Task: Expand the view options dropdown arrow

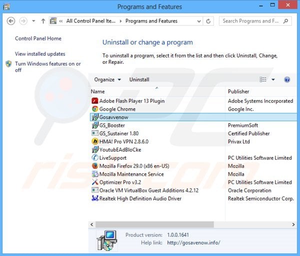Action: tap(273, 79)
